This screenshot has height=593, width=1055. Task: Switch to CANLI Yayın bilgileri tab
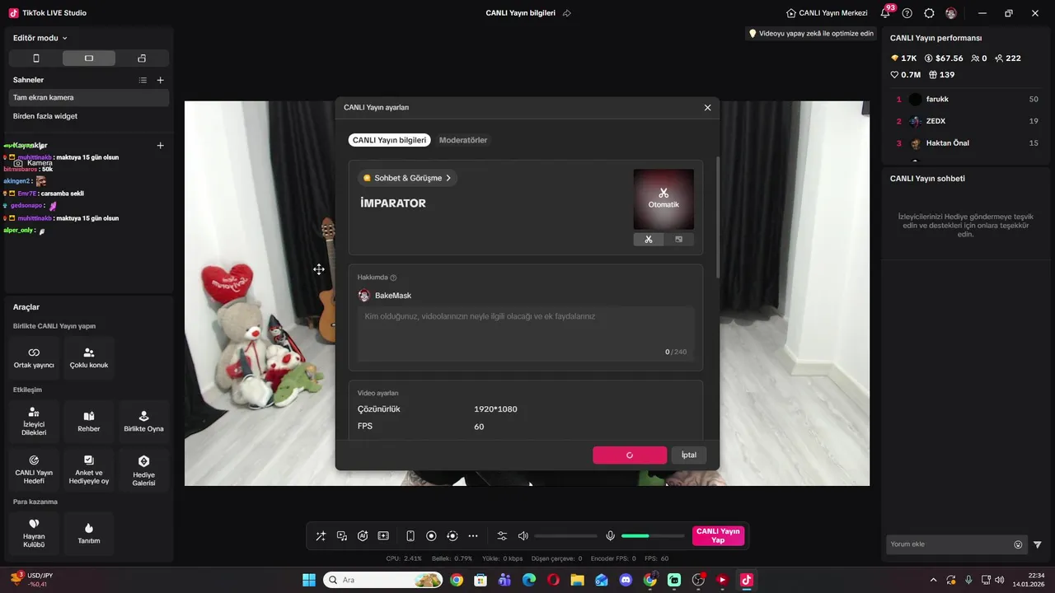coord(389,140)
